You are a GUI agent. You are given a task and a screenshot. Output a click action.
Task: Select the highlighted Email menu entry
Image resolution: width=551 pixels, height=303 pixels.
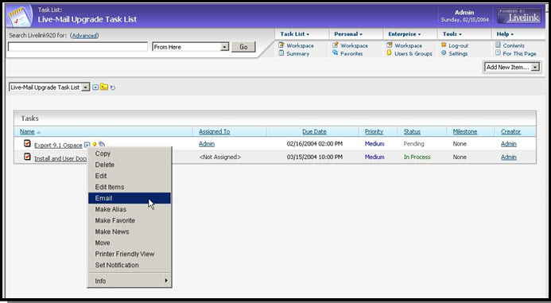130,198
